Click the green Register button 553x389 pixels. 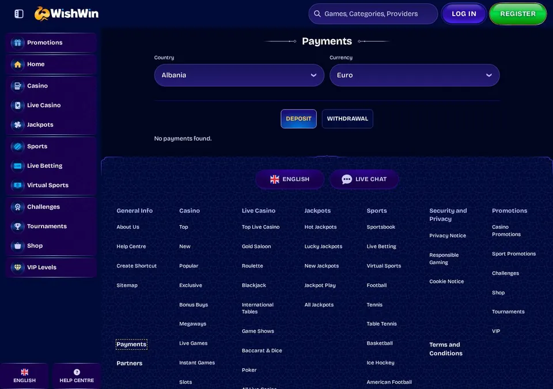click(x=518, y=14)
